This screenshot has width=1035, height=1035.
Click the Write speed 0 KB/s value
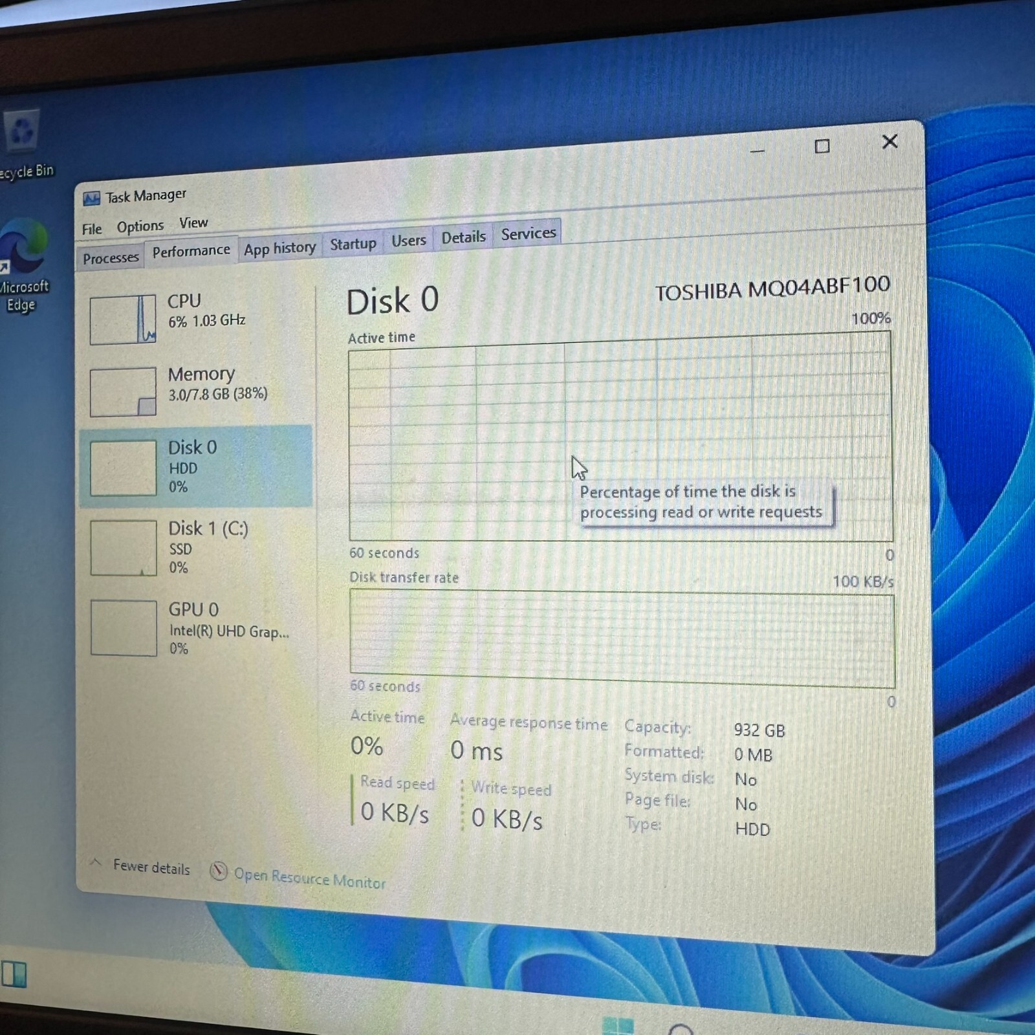click(x=507, y=819)
